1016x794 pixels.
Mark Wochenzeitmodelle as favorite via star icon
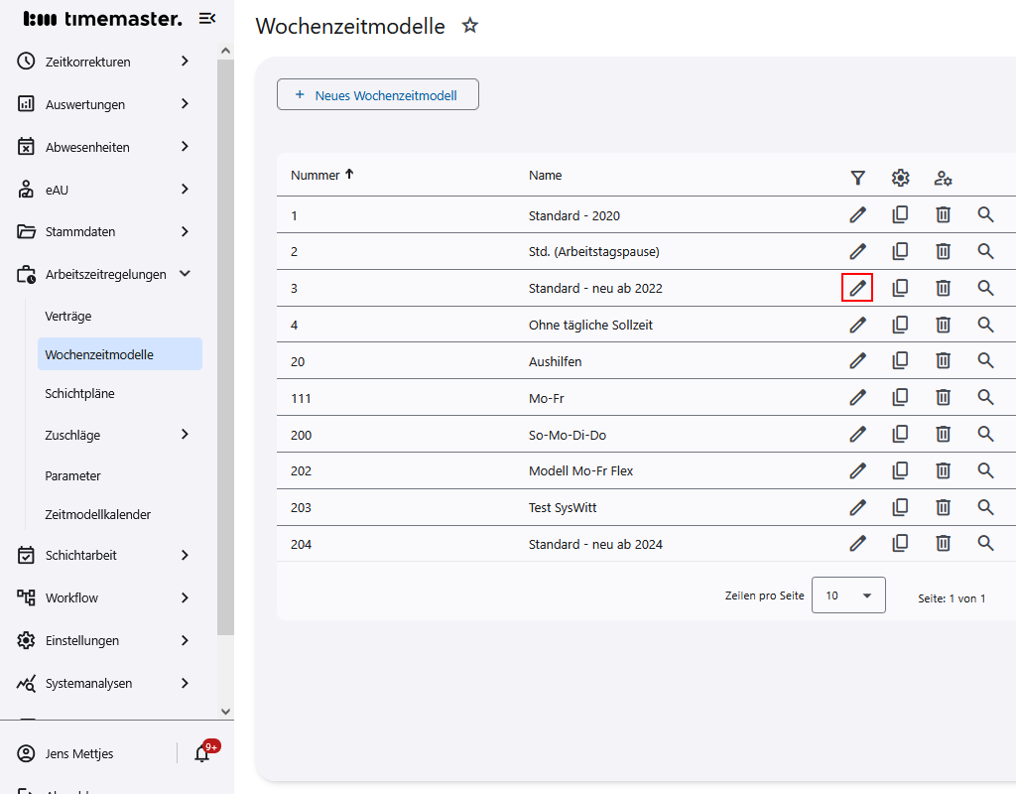click(x=469, y=26)
